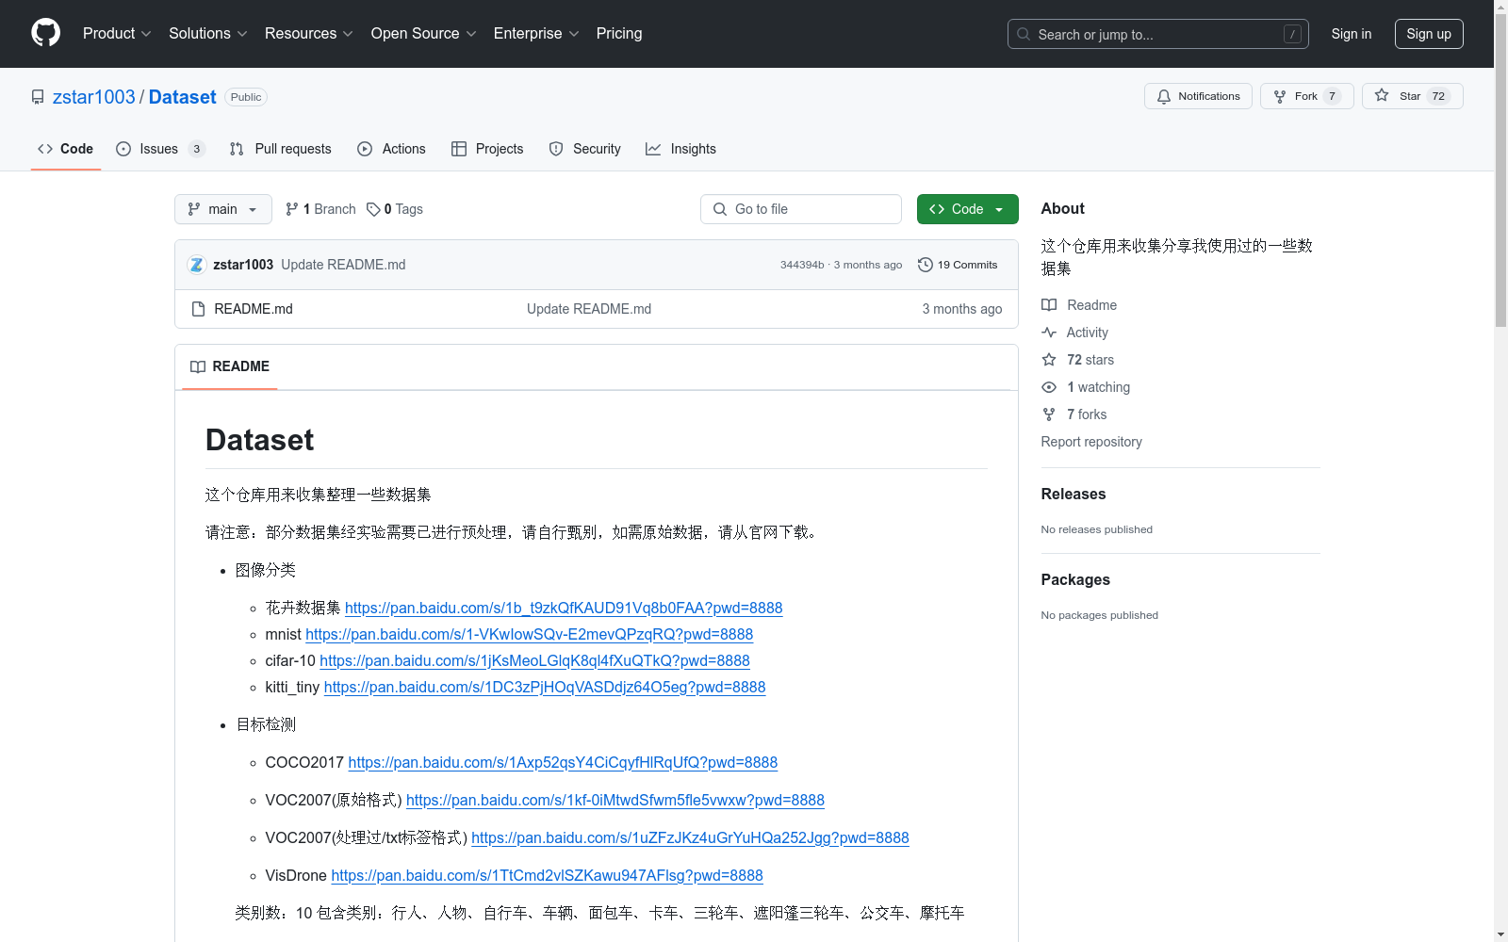Open commit hash 344394b
The width and height of the screenshot is (1508, 942).
coord(802,265)
